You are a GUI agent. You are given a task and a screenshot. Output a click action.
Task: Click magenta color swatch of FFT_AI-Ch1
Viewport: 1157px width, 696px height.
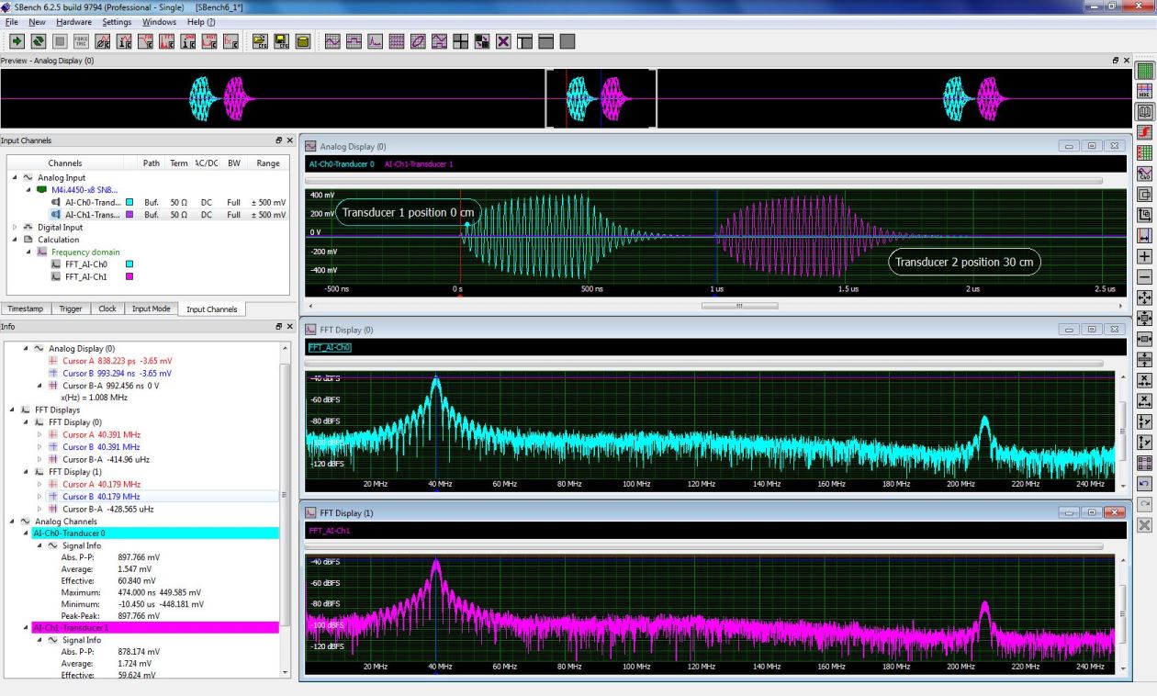[x=129, y=276]
